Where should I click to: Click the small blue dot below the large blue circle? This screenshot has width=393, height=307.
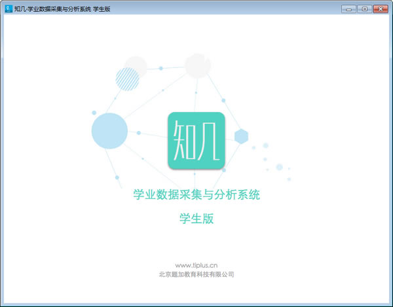pos(117,177)
